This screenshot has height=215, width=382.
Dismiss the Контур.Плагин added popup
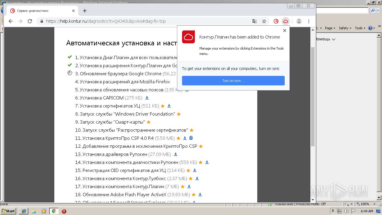(285, 30)
